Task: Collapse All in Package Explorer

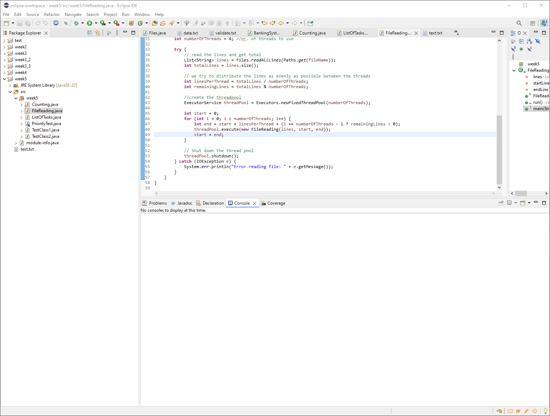Action: 90,33
